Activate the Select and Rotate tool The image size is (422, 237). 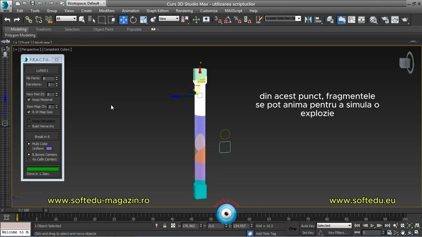tap(133, 20)
